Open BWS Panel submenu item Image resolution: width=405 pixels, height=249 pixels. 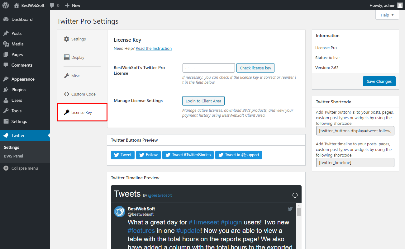point(13,156)
